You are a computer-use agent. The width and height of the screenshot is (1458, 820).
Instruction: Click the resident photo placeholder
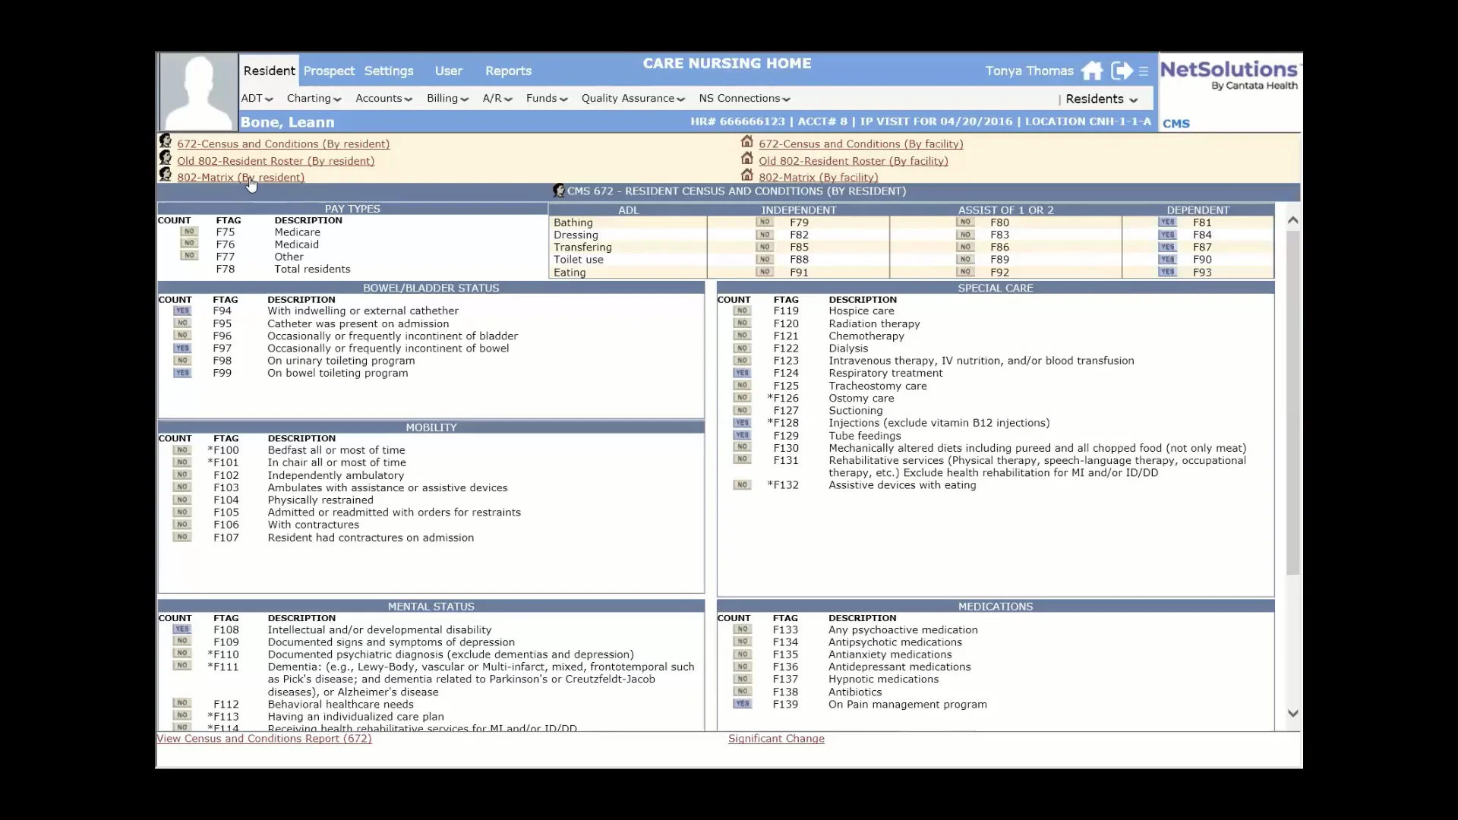coord(197,91)
